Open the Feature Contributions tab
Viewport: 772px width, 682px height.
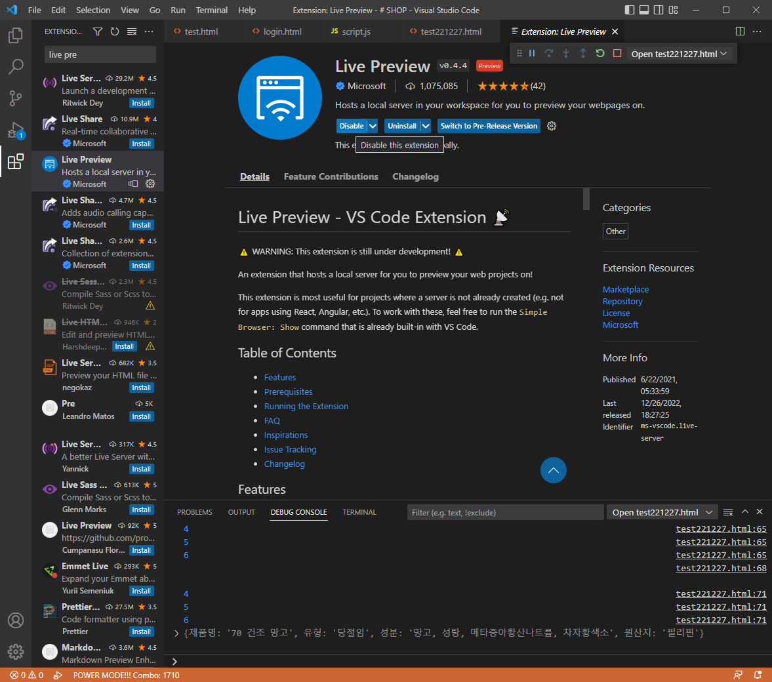(331, 177)
